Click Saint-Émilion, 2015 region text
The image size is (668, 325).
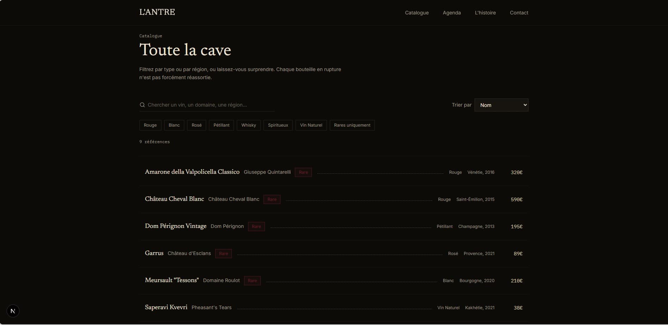(x=475, y=199)
